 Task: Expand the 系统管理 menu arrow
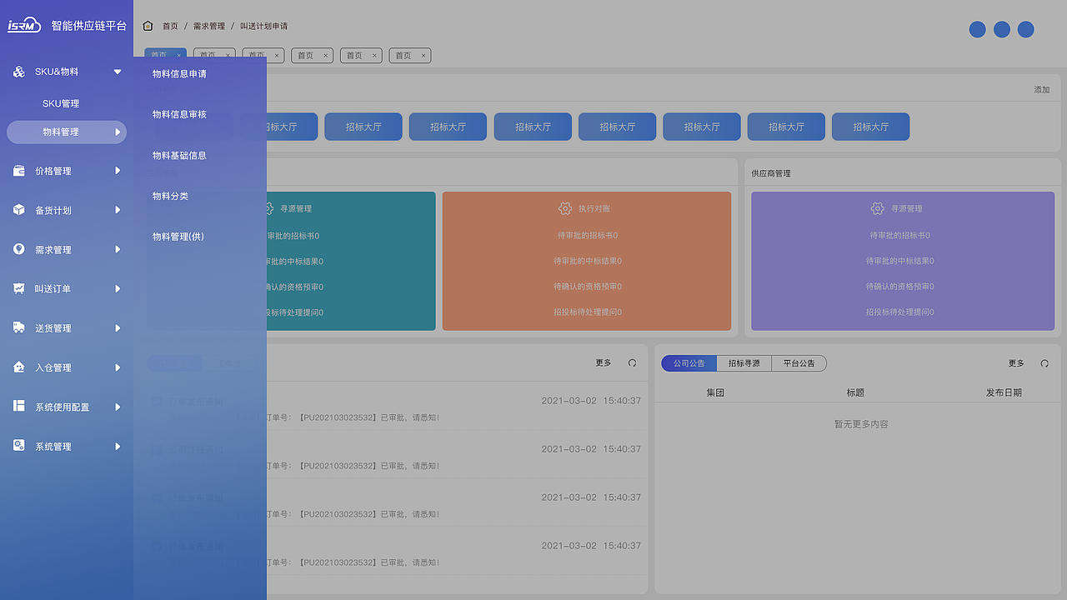pyautogui.click(x=118, y=447)
